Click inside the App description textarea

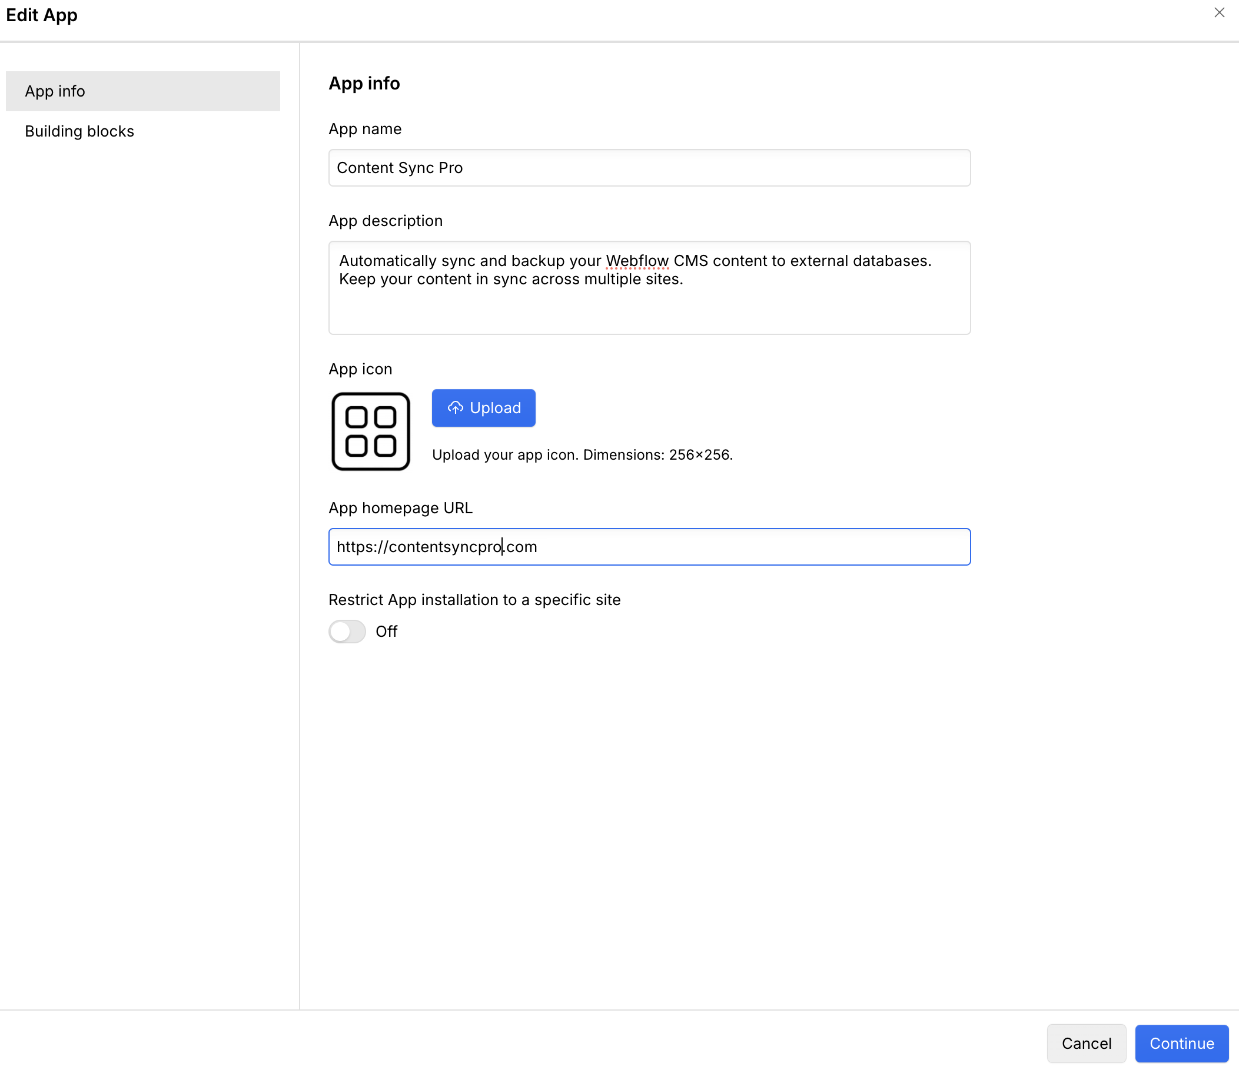[649, 287]
